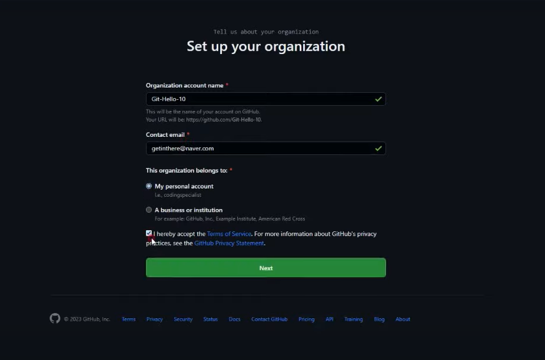Click the Tell us about your organization subtitle
Image resolution: width=545 pixels, height=360 pixels.
coord(266,32)
